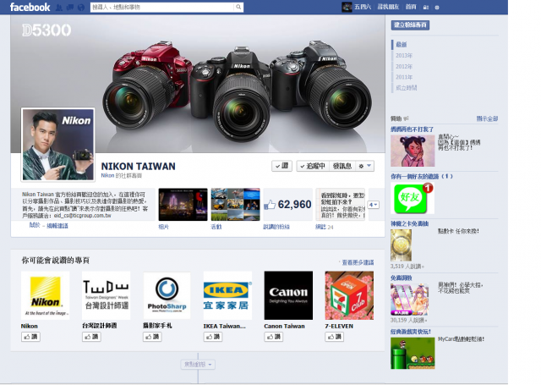Toggle the following checkmark button
This screenshot has height=385, width=541.
tap(313, 166)
